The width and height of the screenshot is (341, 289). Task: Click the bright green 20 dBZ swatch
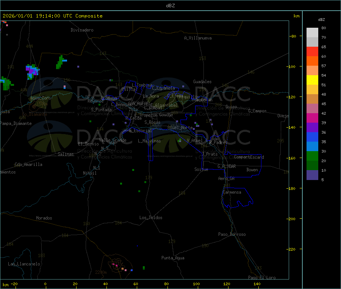(312, 156)
